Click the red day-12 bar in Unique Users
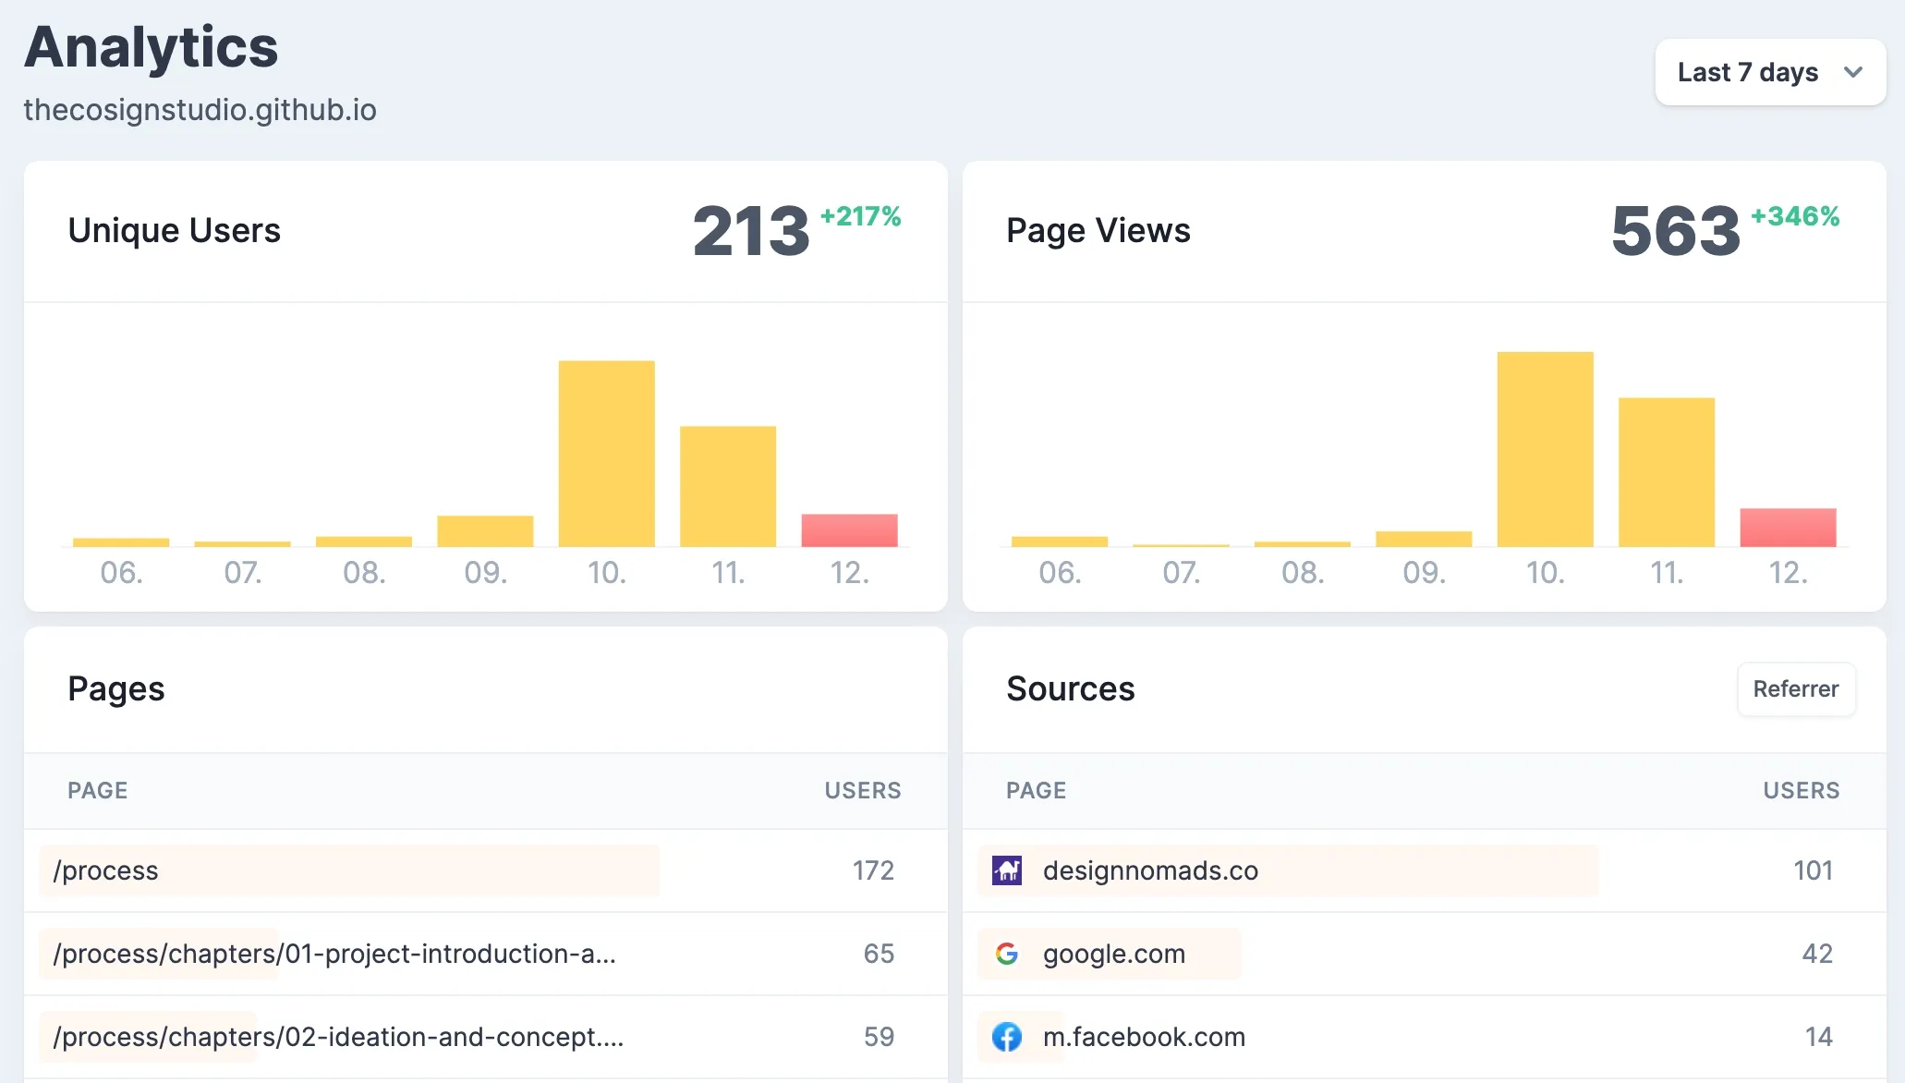Image resolution: width=1905 pixels, height=1083 pixels. pos(849,530)
